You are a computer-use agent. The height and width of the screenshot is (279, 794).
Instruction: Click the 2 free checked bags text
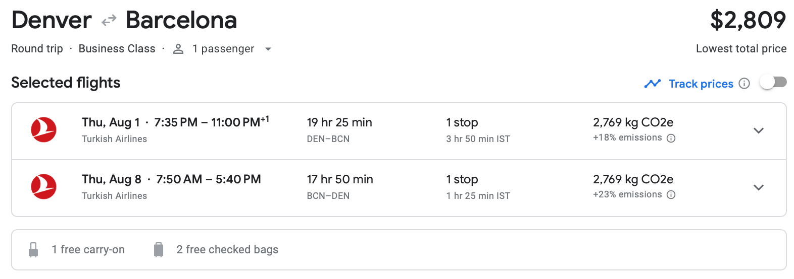227,250
